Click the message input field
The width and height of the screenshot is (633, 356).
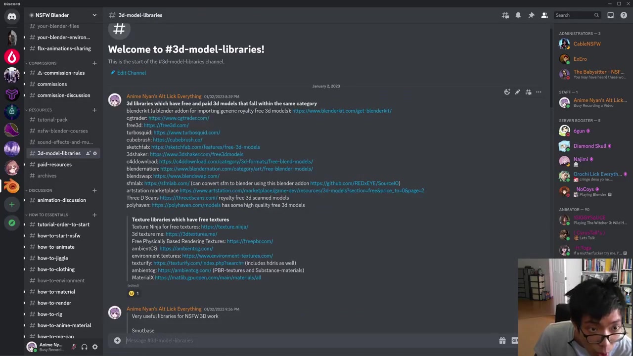click(307, 341)
